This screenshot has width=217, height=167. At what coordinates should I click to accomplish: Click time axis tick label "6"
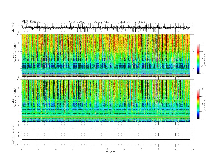click(124, 149)
